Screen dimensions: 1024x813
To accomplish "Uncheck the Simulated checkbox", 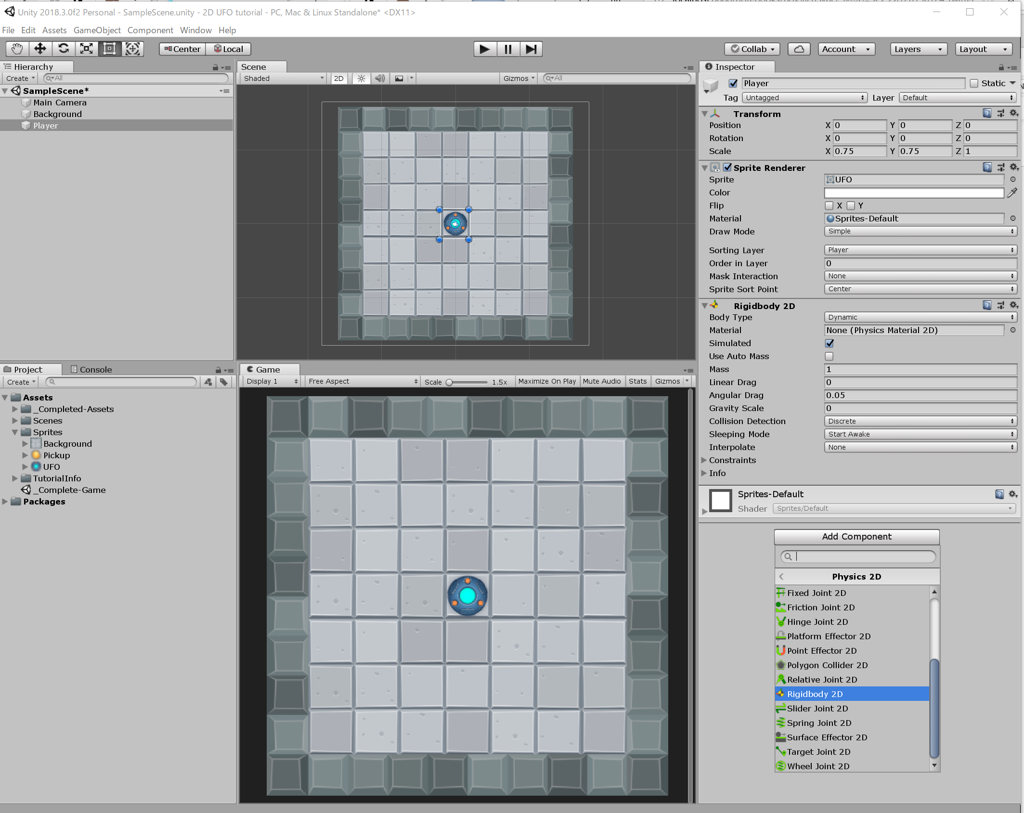I will click(829, 343).
